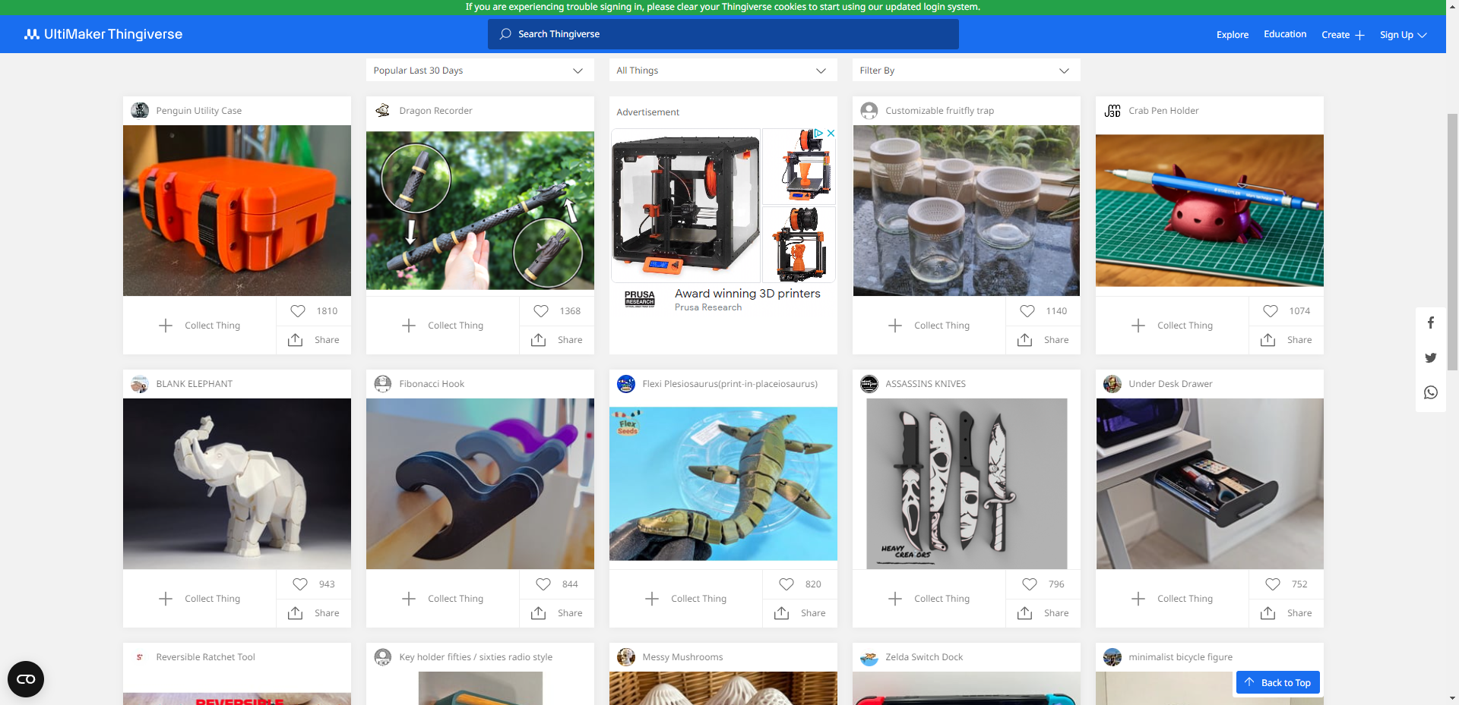The image size is (1459, 705).
Task: Open the All Things category dropdown
Action: [x=723, y=71]
